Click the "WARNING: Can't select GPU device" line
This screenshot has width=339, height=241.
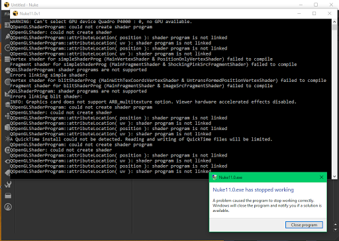pos(101,22)
